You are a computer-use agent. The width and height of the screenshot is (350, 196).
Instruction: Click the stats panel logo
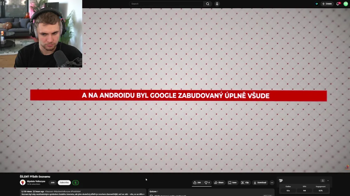pyautogui.click(x=281, y=180)
